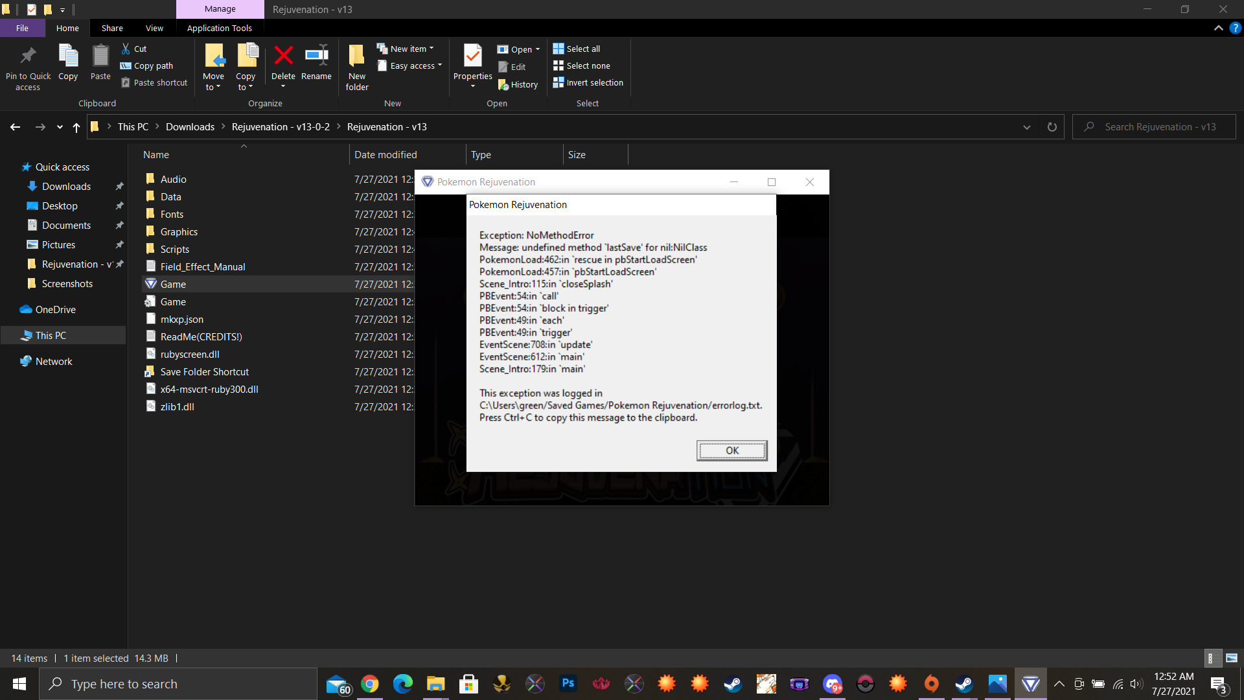Screen dimensions: 1244x700
Task: Go up one folder level arrow
Action: coord(76,127)
